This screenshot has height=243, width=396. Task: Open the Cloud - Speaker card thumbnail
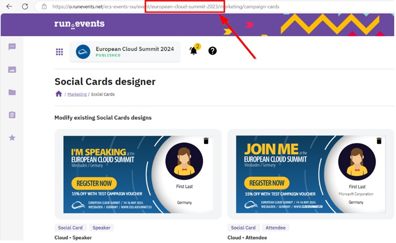tap(138, 174)
